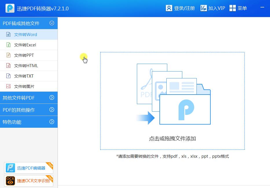270x188 pixels.
Task: Collapse the PDF转成其他文件 section
Action: tap(52, 23)
